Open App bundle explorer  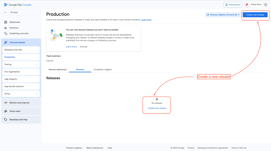(21, 86)
